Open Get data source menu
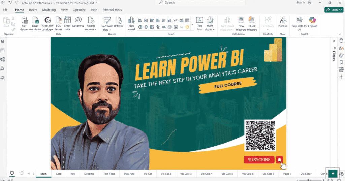345x181 pixels. point(24,24)
